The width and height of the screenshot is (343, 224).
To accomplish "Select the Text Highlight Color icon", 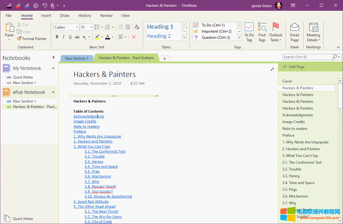I will click(98, 37).
